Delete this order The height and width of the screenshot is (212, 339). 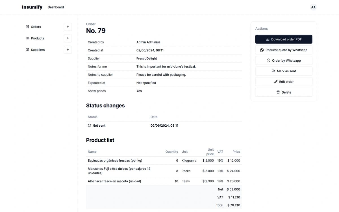[284, 92]
